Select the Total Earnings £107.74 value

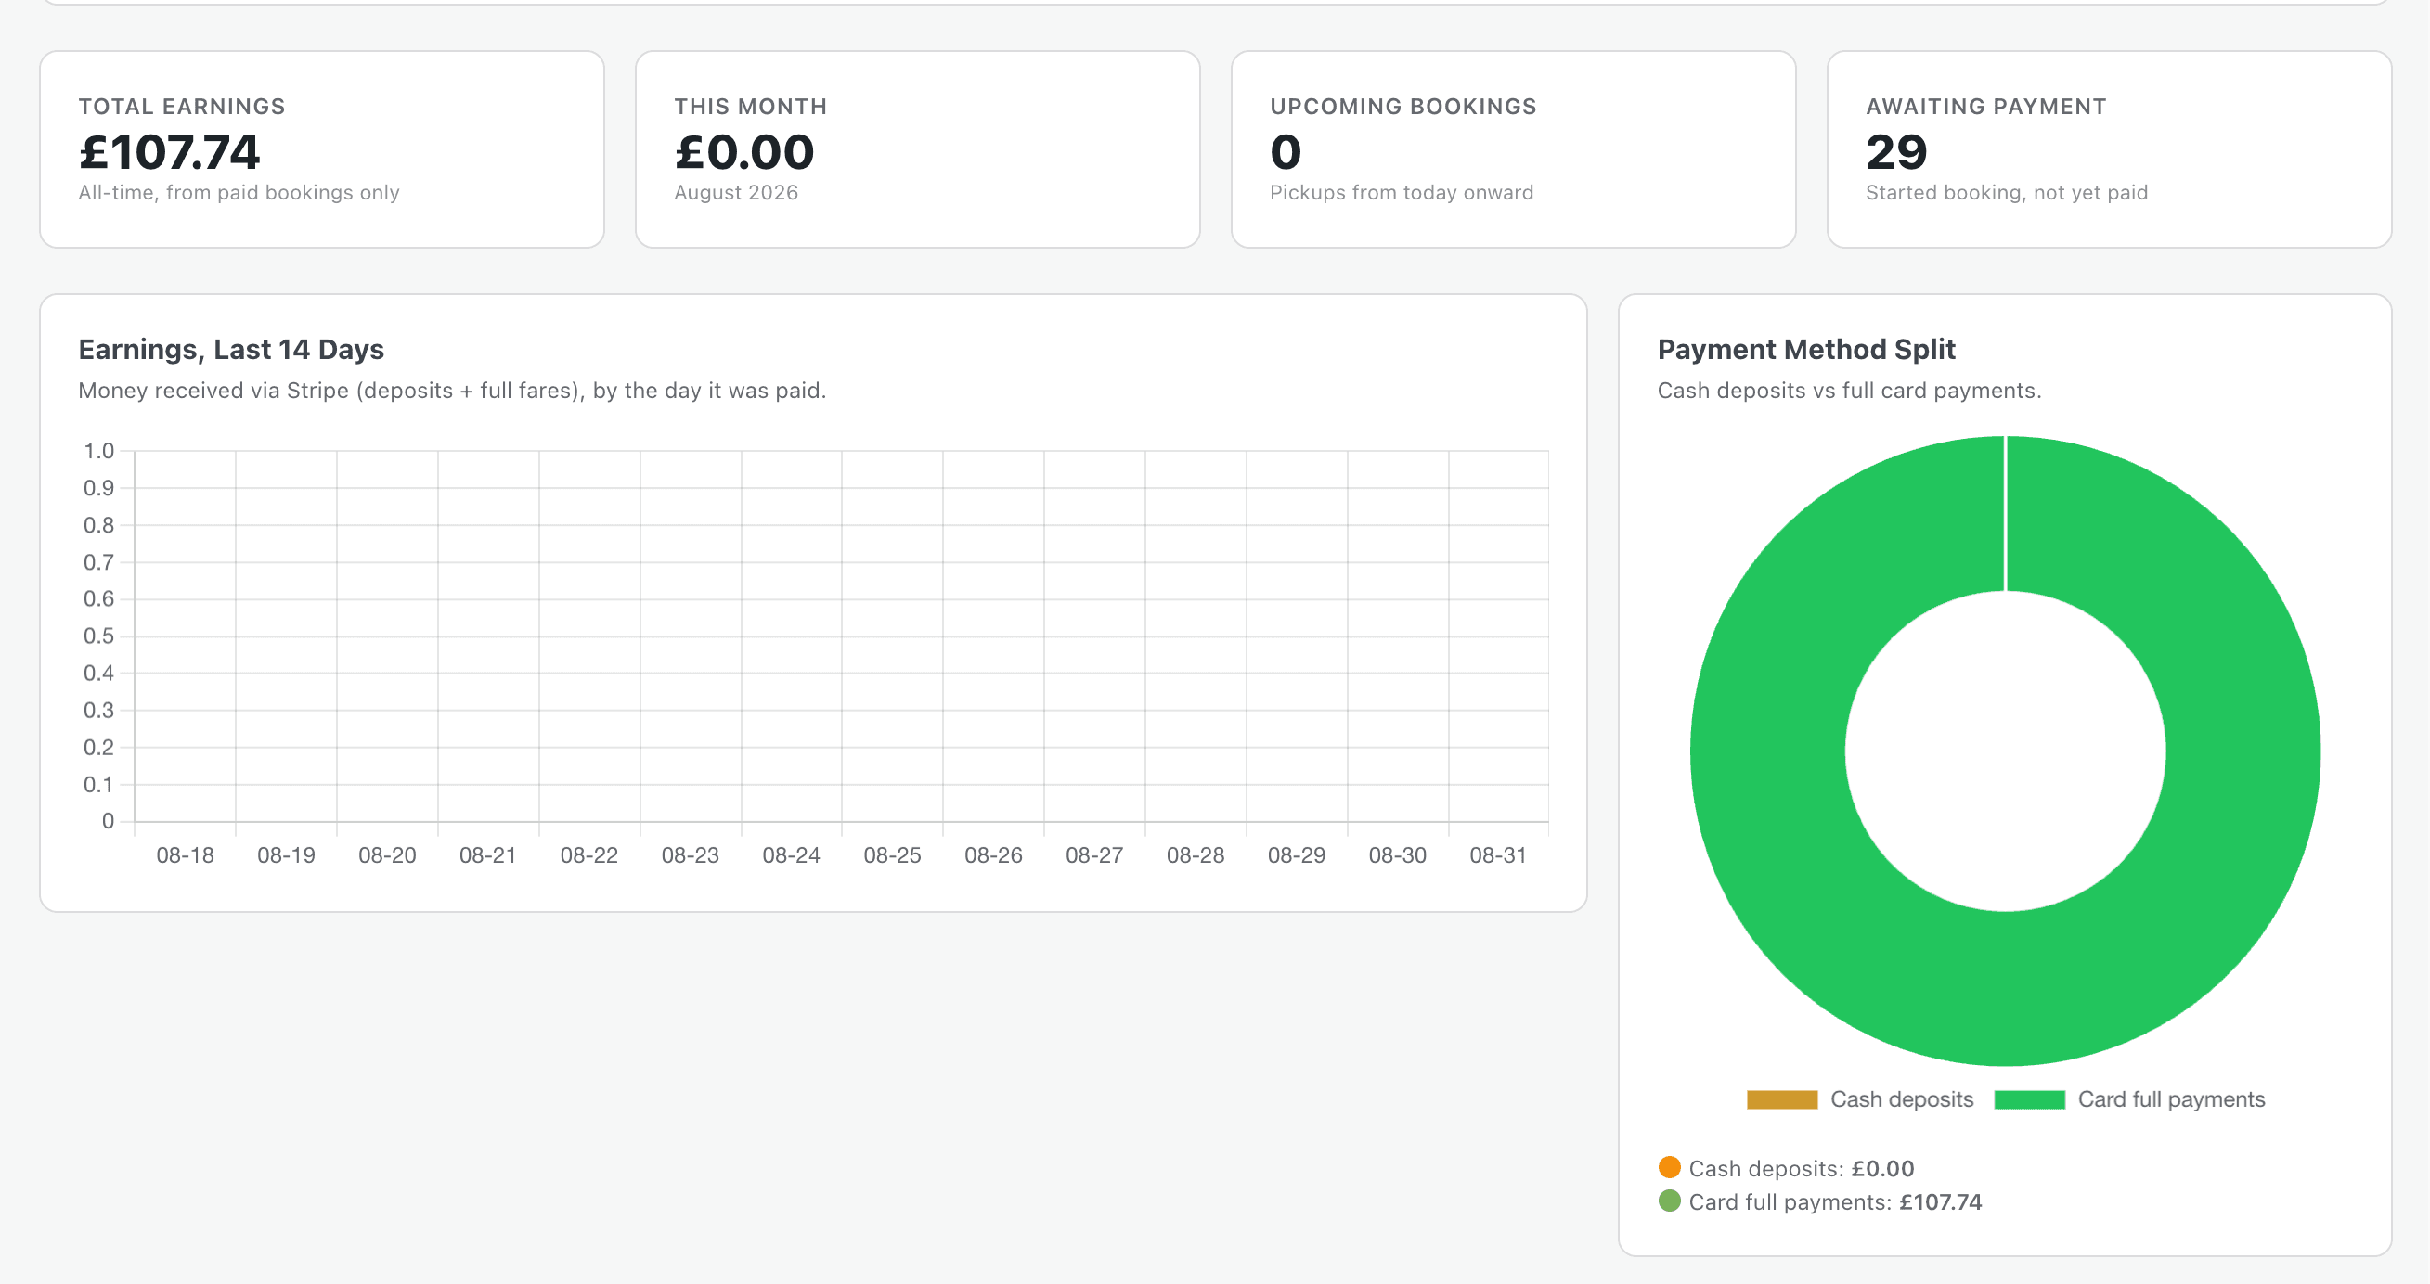pos(169,152)
